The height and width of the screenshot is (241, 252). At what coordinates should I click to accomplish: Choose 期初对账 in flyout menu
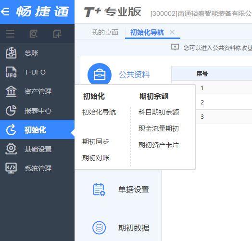click(x=96, y=158)
